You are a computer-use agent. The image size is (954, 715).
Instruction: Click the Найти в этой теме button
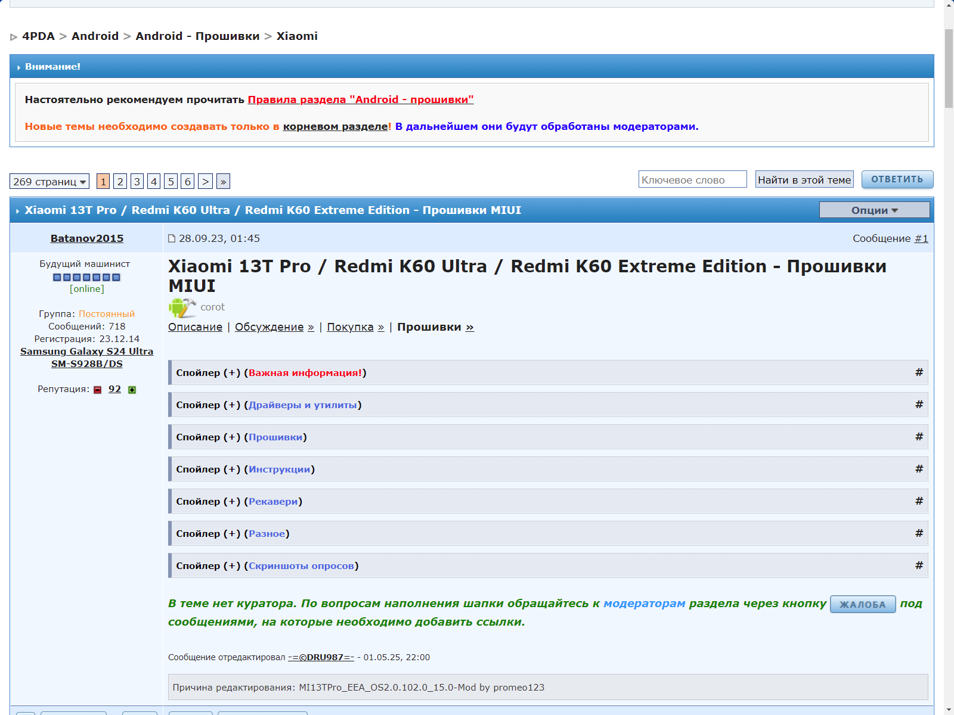[x=804, y=179]
